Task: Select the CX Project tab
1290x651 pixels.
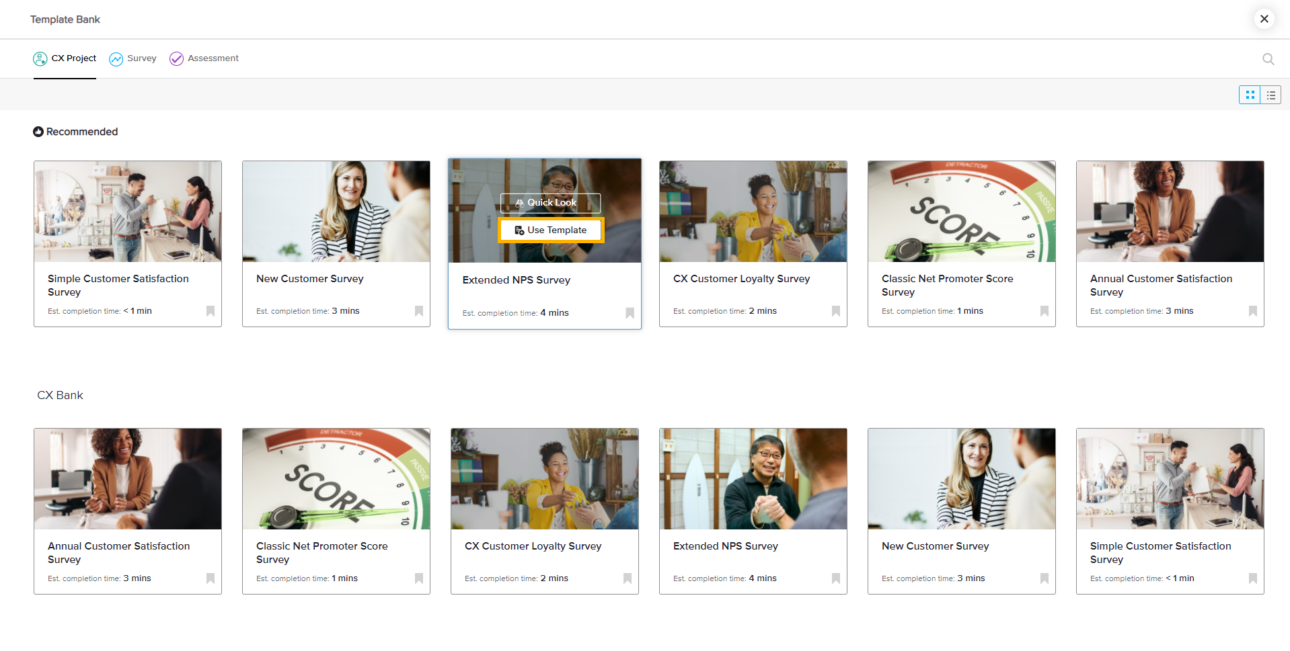Action: (65, 58)
